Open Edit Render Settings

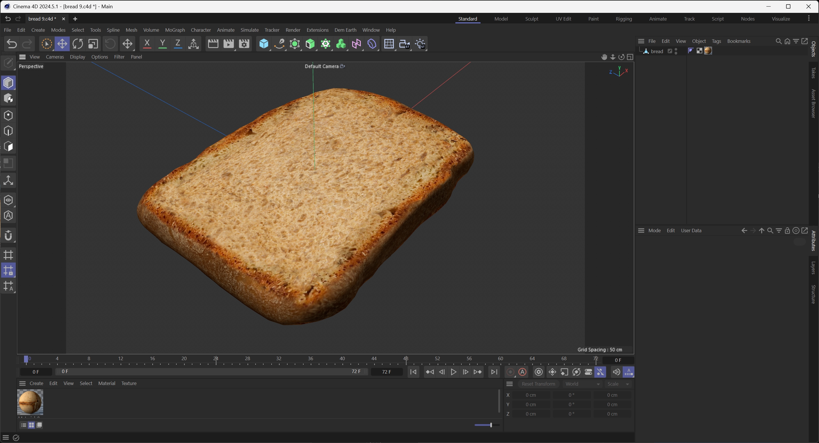(244, 44)
